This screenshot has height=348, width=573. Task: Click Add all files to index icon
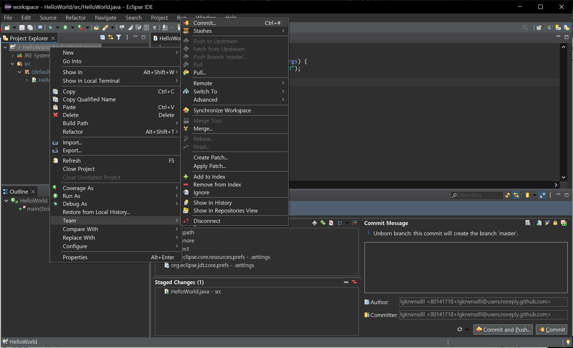pos(323,223)
